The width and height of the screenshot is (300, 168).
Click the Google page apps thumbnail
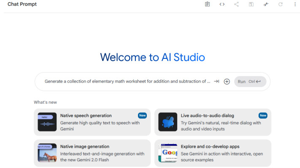point(168,153)
